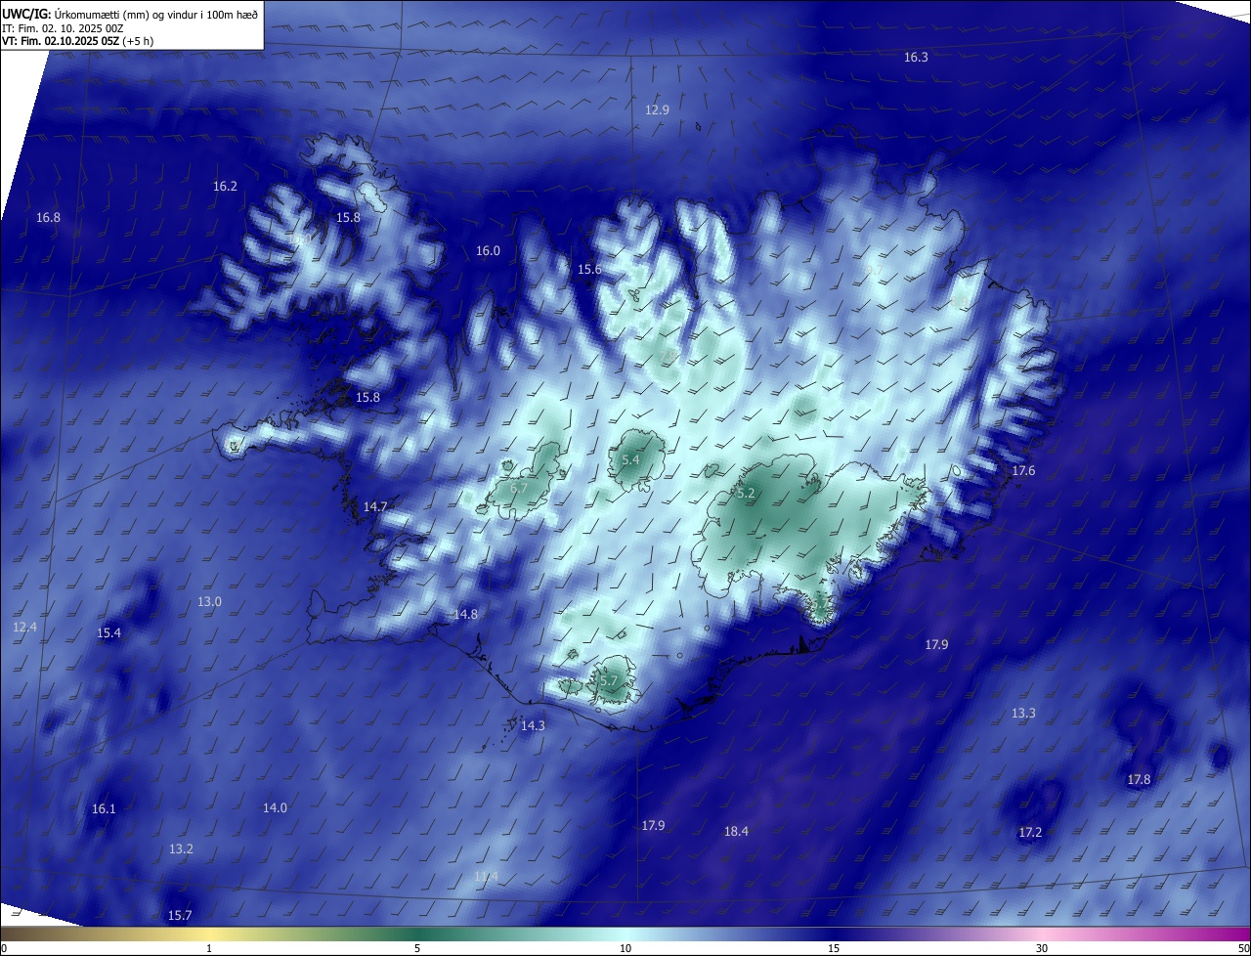Click the 17.6 value off the east coast
The image size is (1251, 956).
[1023, 471]
